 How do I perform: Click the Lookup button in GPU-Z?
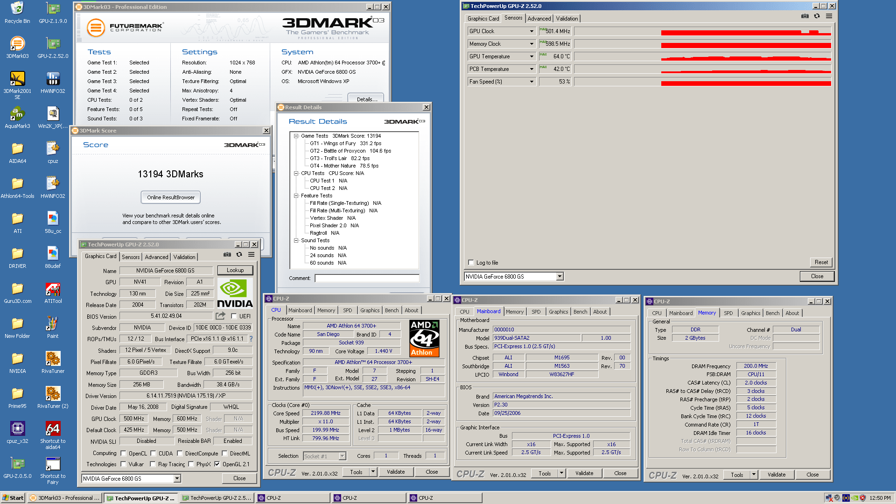pyautogui.click(x=235, y=270)
